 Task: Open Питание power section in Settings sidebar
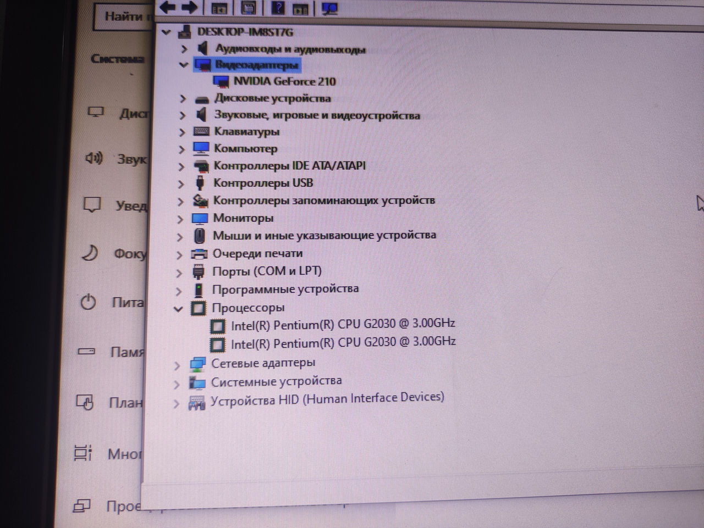[x=127, y=302]
